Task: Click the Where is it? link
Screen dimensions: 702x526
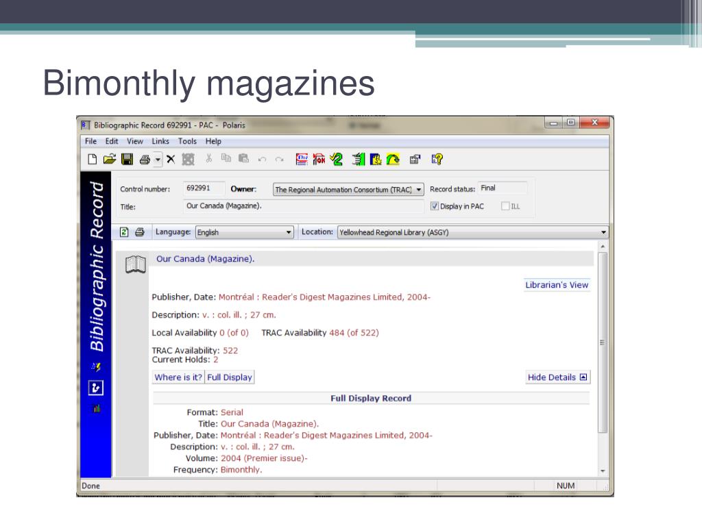Action: click(x=178, y=377)
